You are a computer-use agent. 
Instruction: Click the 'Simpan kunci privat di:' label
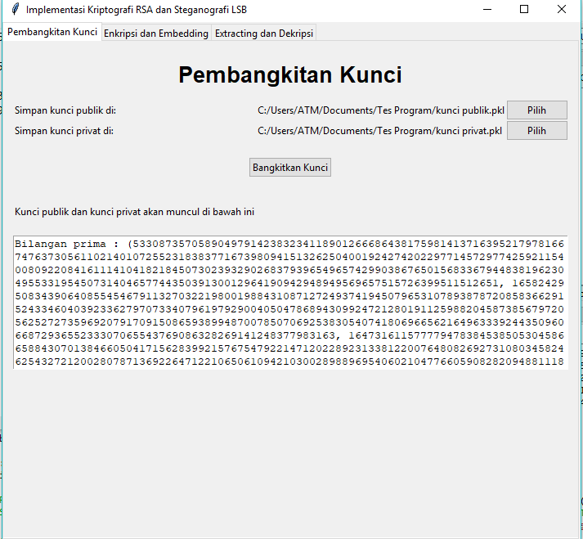coord(64,131)
